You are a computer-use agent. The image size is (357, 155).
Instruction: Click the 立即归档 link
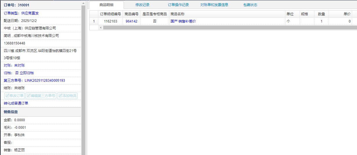(x=27, y=73)
